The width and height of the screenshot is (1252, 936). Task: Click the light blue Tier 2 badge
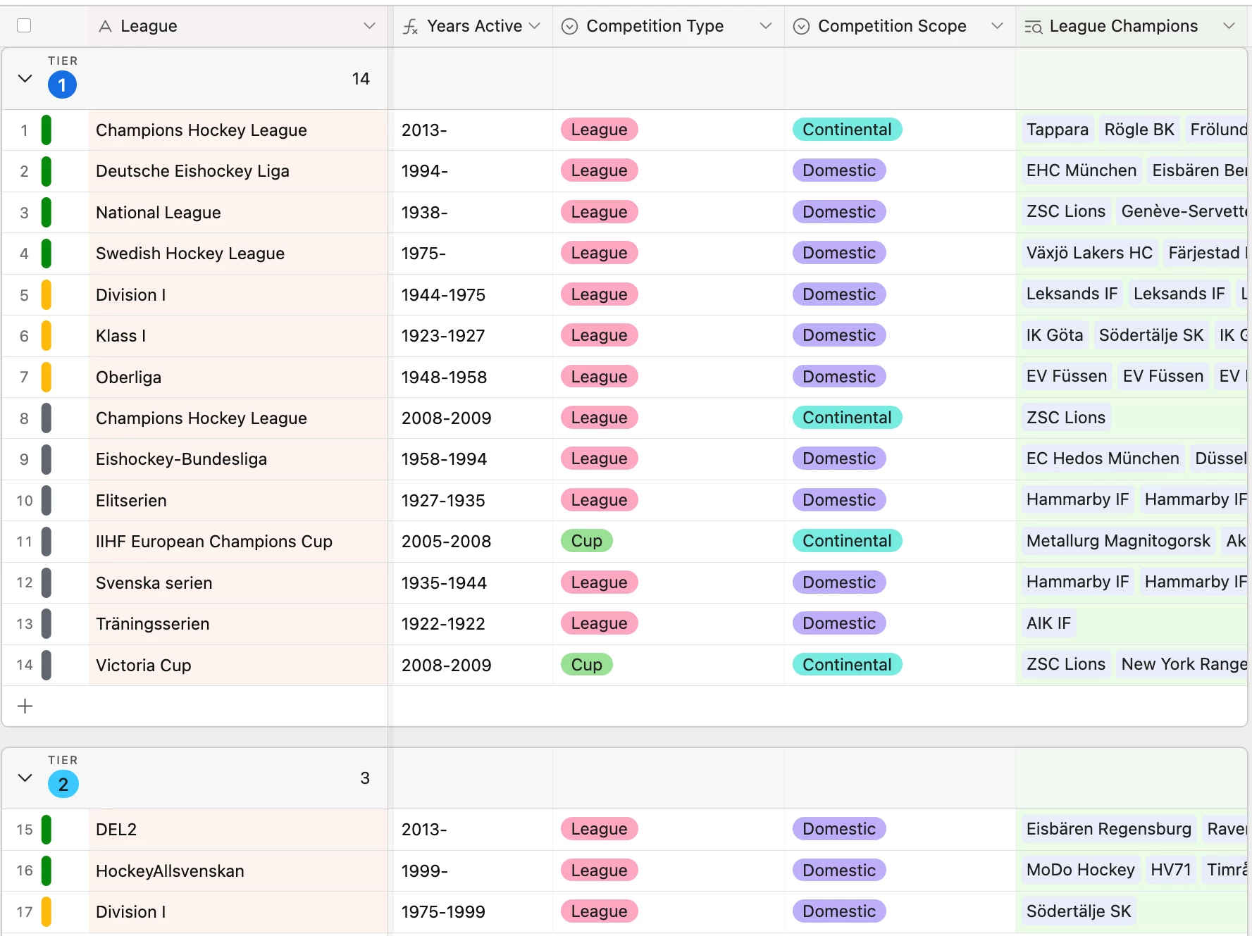[63, 785]
